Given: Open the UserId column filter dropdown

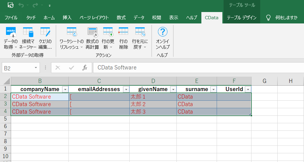Looking at the screenshot, I should point(248,89).
